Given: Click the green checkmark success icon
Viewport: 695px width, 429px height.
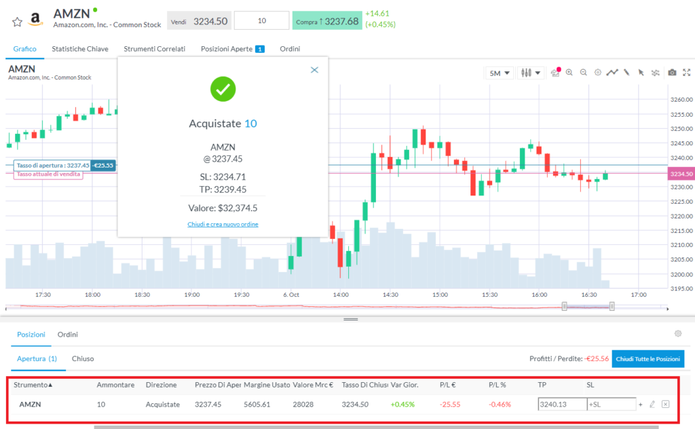Looking at the screenshot, I should click(x=223, y=89).
